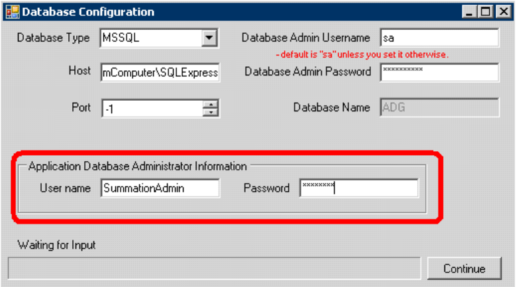Click the Database Configuration title bar text
Image resolution: width=516 pixels, height=287 pixels.
coord(88,12)
